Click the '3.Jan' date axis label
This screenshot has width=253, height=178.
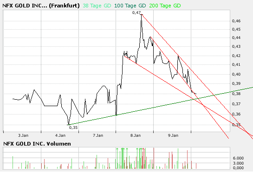(23, 135)
